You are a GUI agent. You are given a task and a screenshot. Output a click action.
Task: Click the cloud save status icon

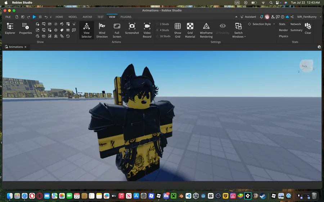[287, 17]
